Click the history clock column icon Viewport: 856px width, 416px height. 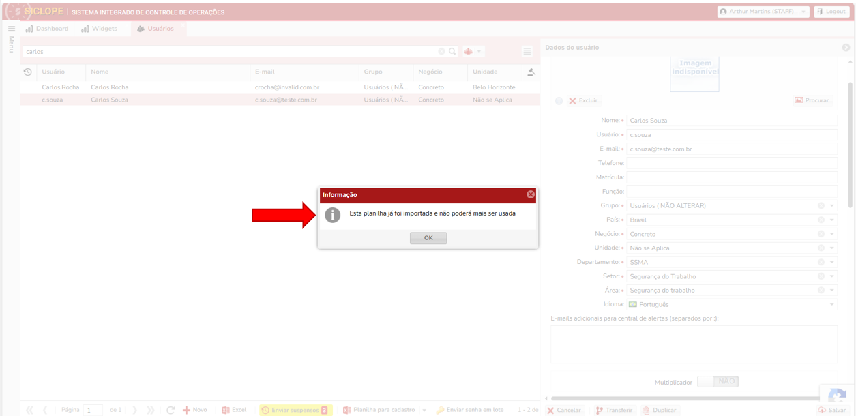point(27,72)
